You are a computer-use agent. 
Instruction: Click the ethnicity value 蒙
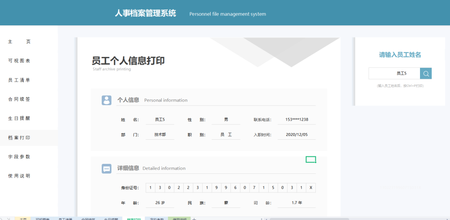pyautogui.click(x=226, y=203)
